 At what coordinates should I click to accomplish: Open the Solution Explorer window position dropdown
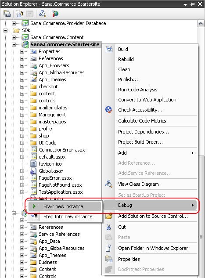185,4
